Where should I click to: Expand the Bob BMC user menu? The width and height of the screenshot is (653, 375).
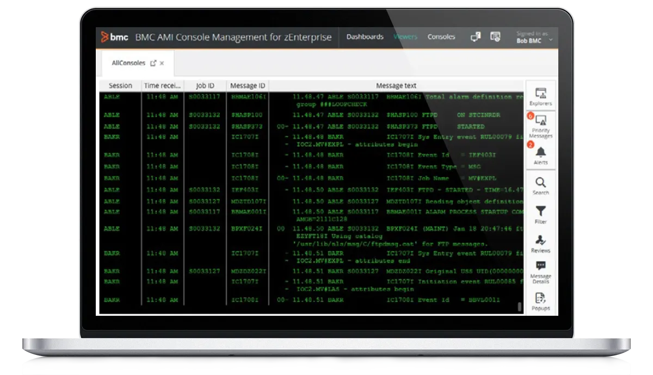pos(533,37)
